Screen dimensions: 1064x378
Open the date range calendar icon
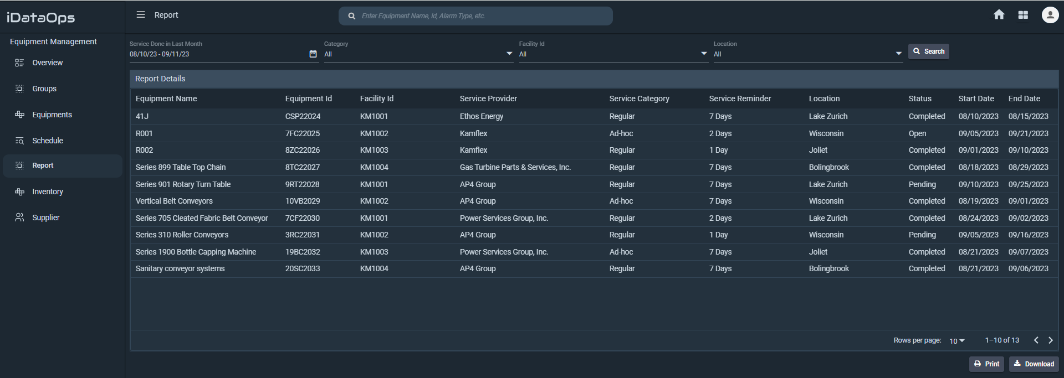pos(313,54)
